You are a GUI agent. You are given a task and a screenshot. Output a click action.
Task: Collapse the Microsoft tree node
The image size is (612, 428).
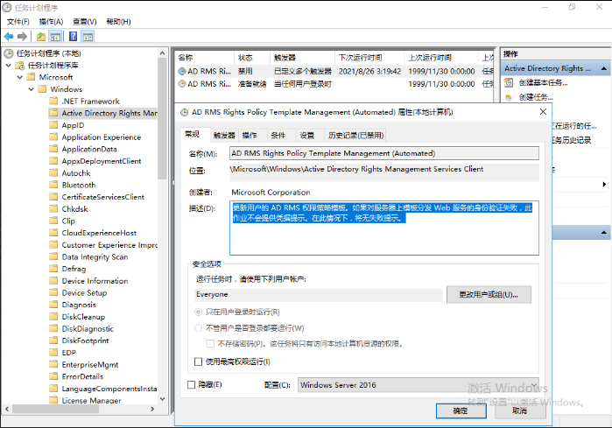(x=20, y=77)
